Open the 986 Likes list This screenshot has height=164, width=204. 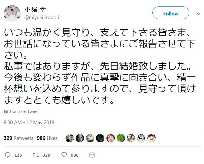coord(47,138)
